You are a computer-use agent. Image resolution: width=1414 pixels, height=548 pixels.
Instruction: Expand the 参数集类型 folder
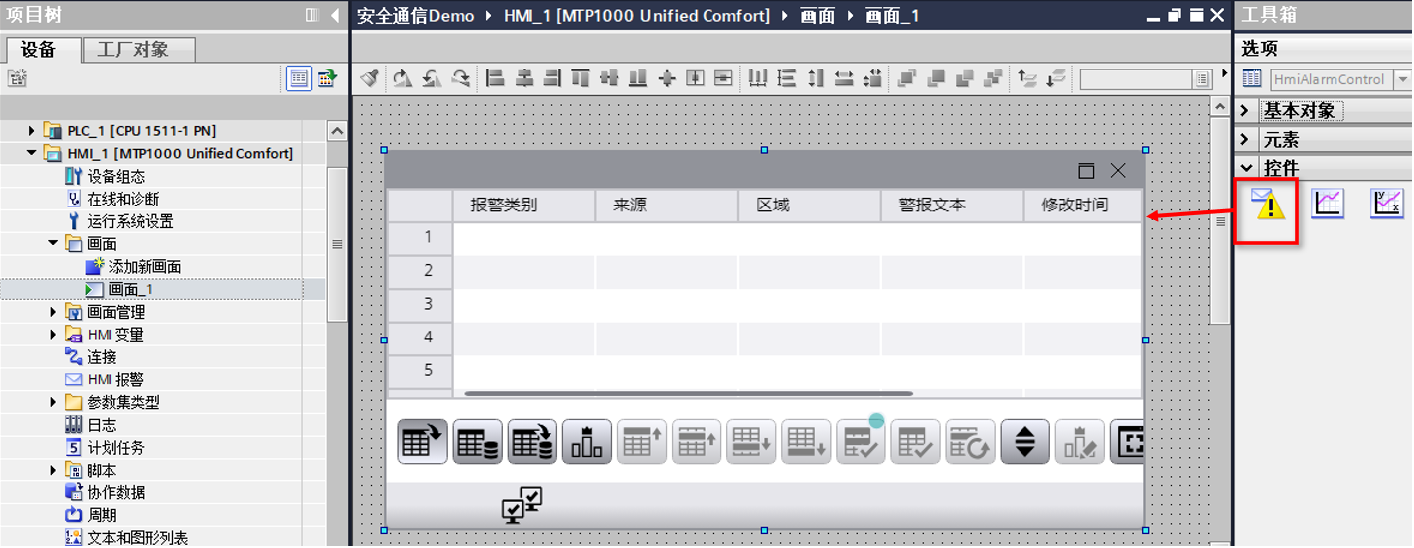pos(53,402)
